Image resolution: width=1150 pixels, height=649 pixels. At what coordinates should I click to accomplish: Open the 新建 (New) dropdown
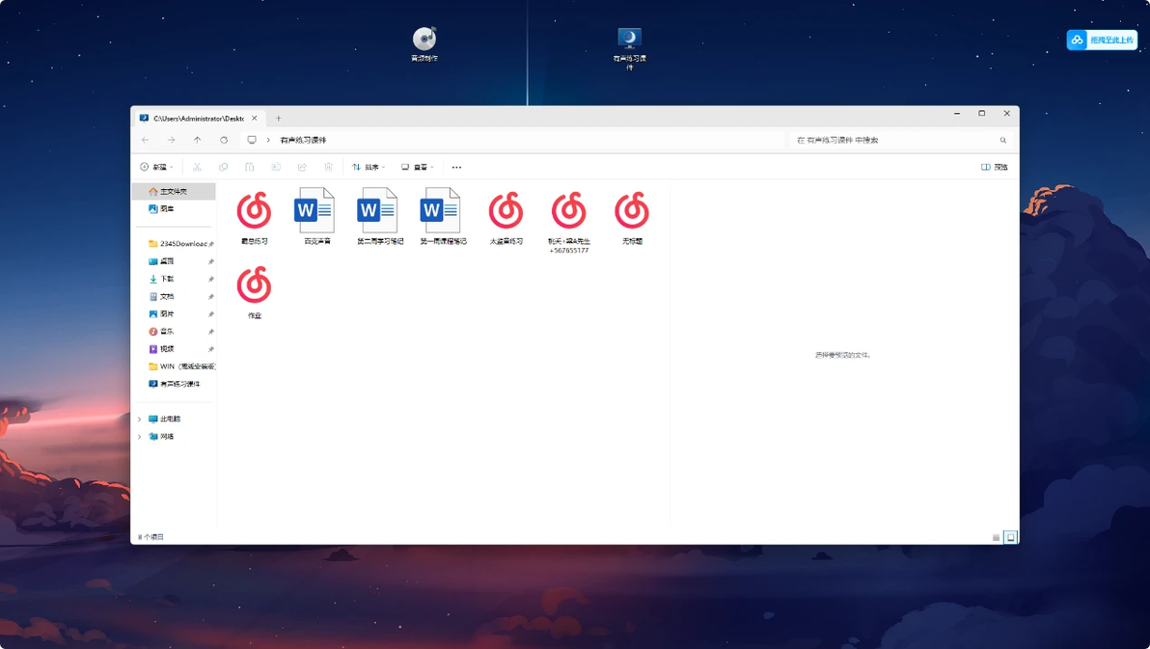click(156, 167)
